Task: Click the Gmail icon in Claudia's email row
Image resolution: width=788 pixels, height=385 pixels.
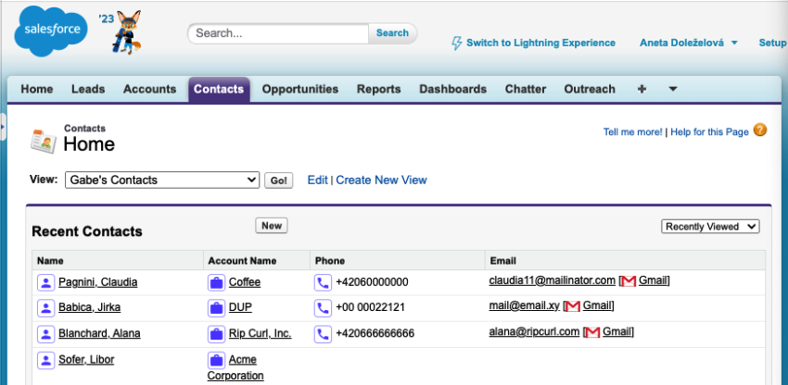Action: tap(629, 281)
